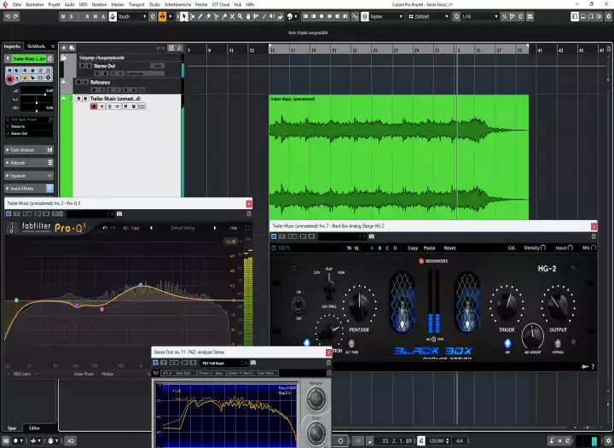Open the Transport menu
The width and height of the screenshot is (614, 448).
[x=136, y=4]
